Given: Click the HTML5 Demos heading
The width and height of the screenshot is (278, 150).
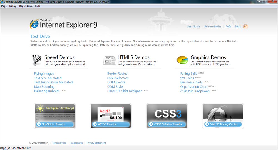Looking at the screenshot, I should click(x=133, y=57).
